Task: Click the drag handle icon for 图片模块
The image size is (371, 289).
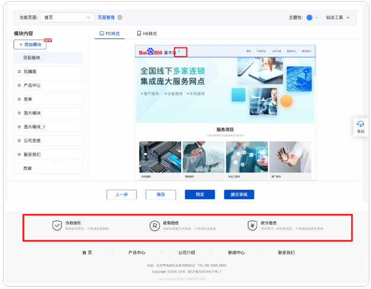Action: point(19,113)
